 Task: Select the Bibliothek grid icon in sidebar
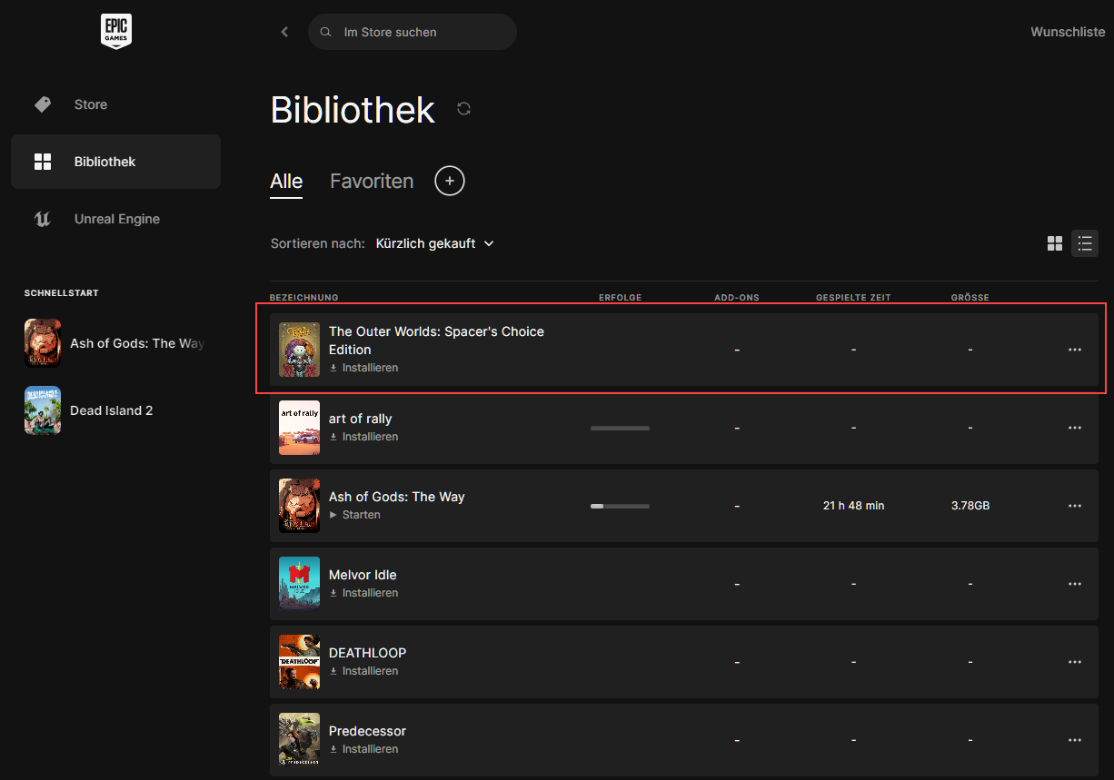(x=43, y=162)
